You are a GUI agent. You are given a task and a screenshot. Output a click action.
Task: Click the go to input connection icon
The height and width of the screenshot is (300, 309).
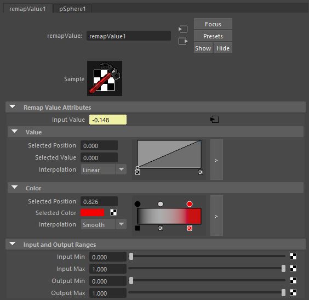click(x=183, y=29)
